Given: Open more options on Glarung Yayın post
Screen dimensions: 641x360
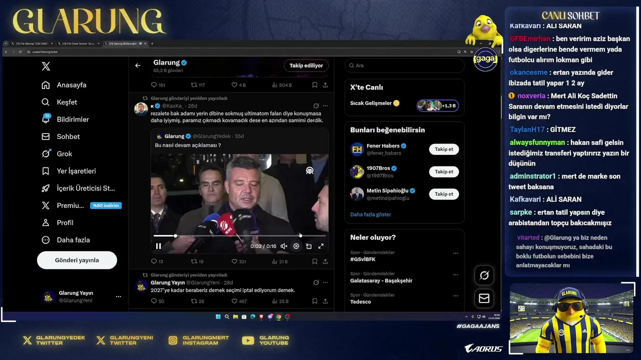Looking at the screenshot, I should (x=326, y=282).
